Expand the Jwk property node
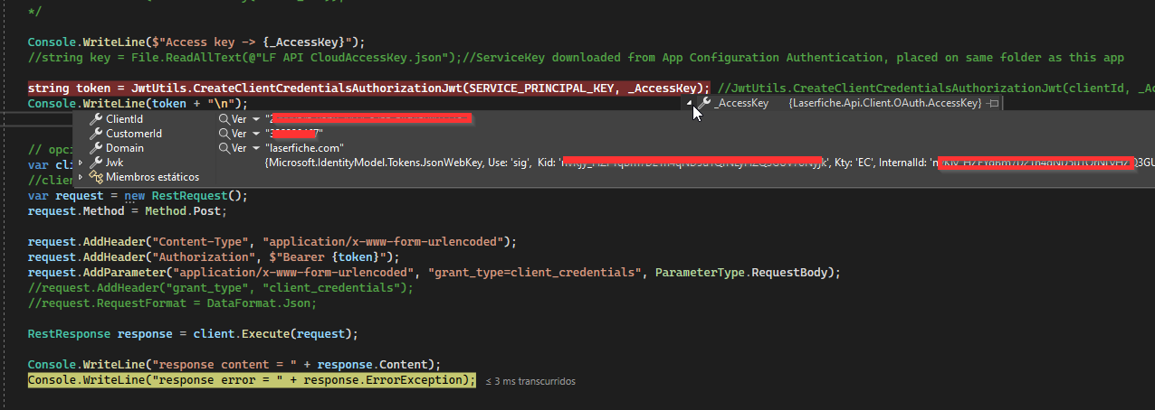Viewport: 1155px width, 410px height. click(x=81, y=163)
